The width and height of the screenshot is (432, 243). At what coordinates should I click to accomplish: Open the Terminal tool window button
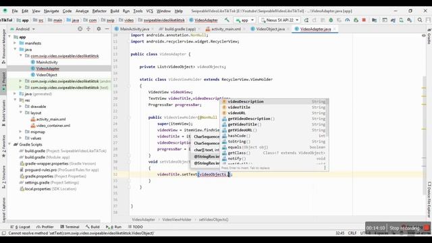pyautogui.click(x=70, y=227)
